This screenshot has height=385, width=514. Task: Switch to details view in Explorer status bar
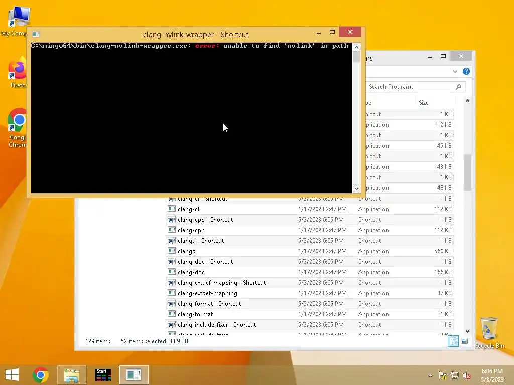point(453,341)
